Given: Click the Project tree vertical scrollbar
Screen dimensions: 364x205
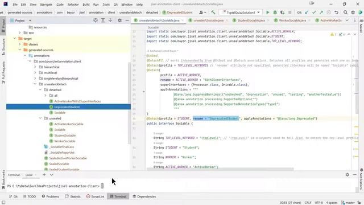Looking at the screenshot, I should [x=129, y=104].
